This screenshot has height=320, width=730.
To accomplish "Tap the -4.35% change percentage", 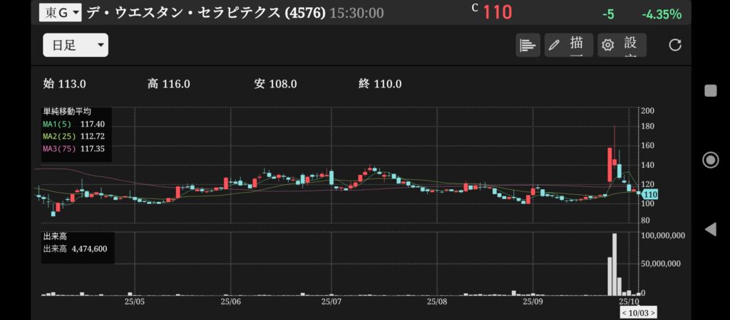I will tap(661, 14).
